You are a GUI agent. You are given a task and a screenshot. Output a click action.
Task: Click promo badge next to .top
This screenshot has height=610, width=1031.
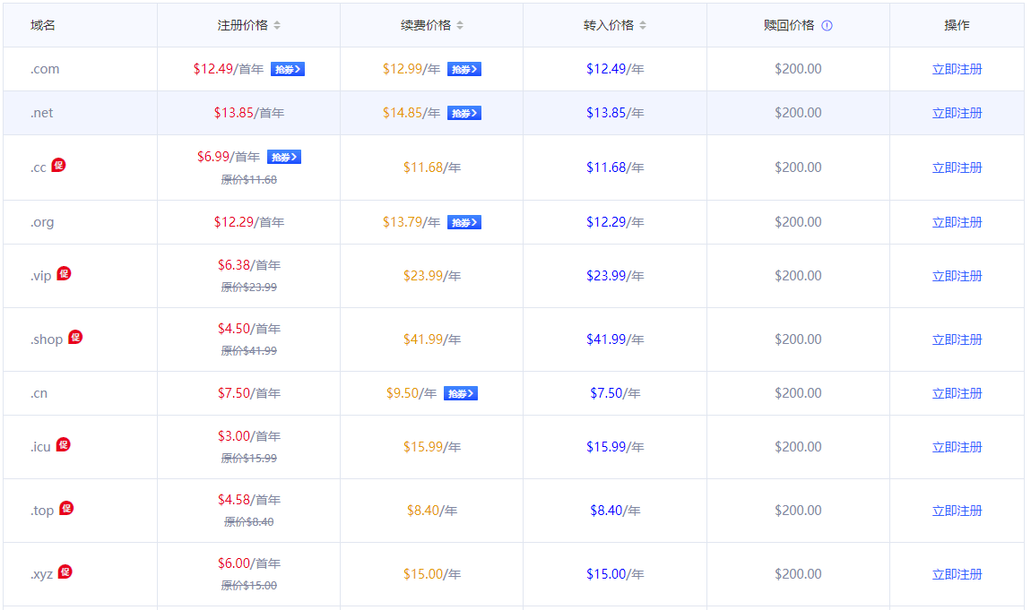(x=66, y=508)
